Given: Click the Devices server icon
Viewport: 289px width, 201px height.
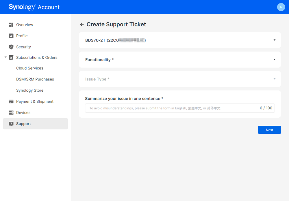Looking at the screenshot, I should [11, 112].
